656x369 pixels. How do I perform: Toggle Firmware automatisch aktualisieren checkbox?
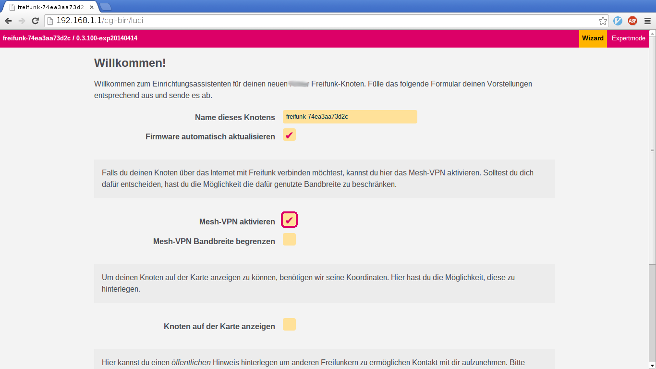point(289,135)
